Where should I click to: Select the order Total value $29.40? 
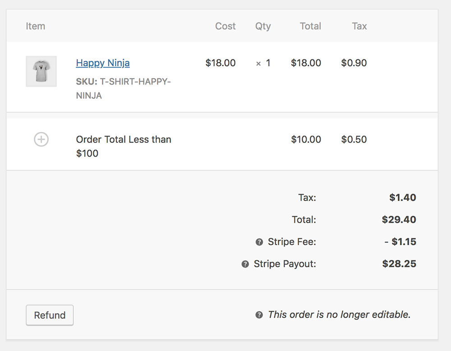(x=399, y=219)
